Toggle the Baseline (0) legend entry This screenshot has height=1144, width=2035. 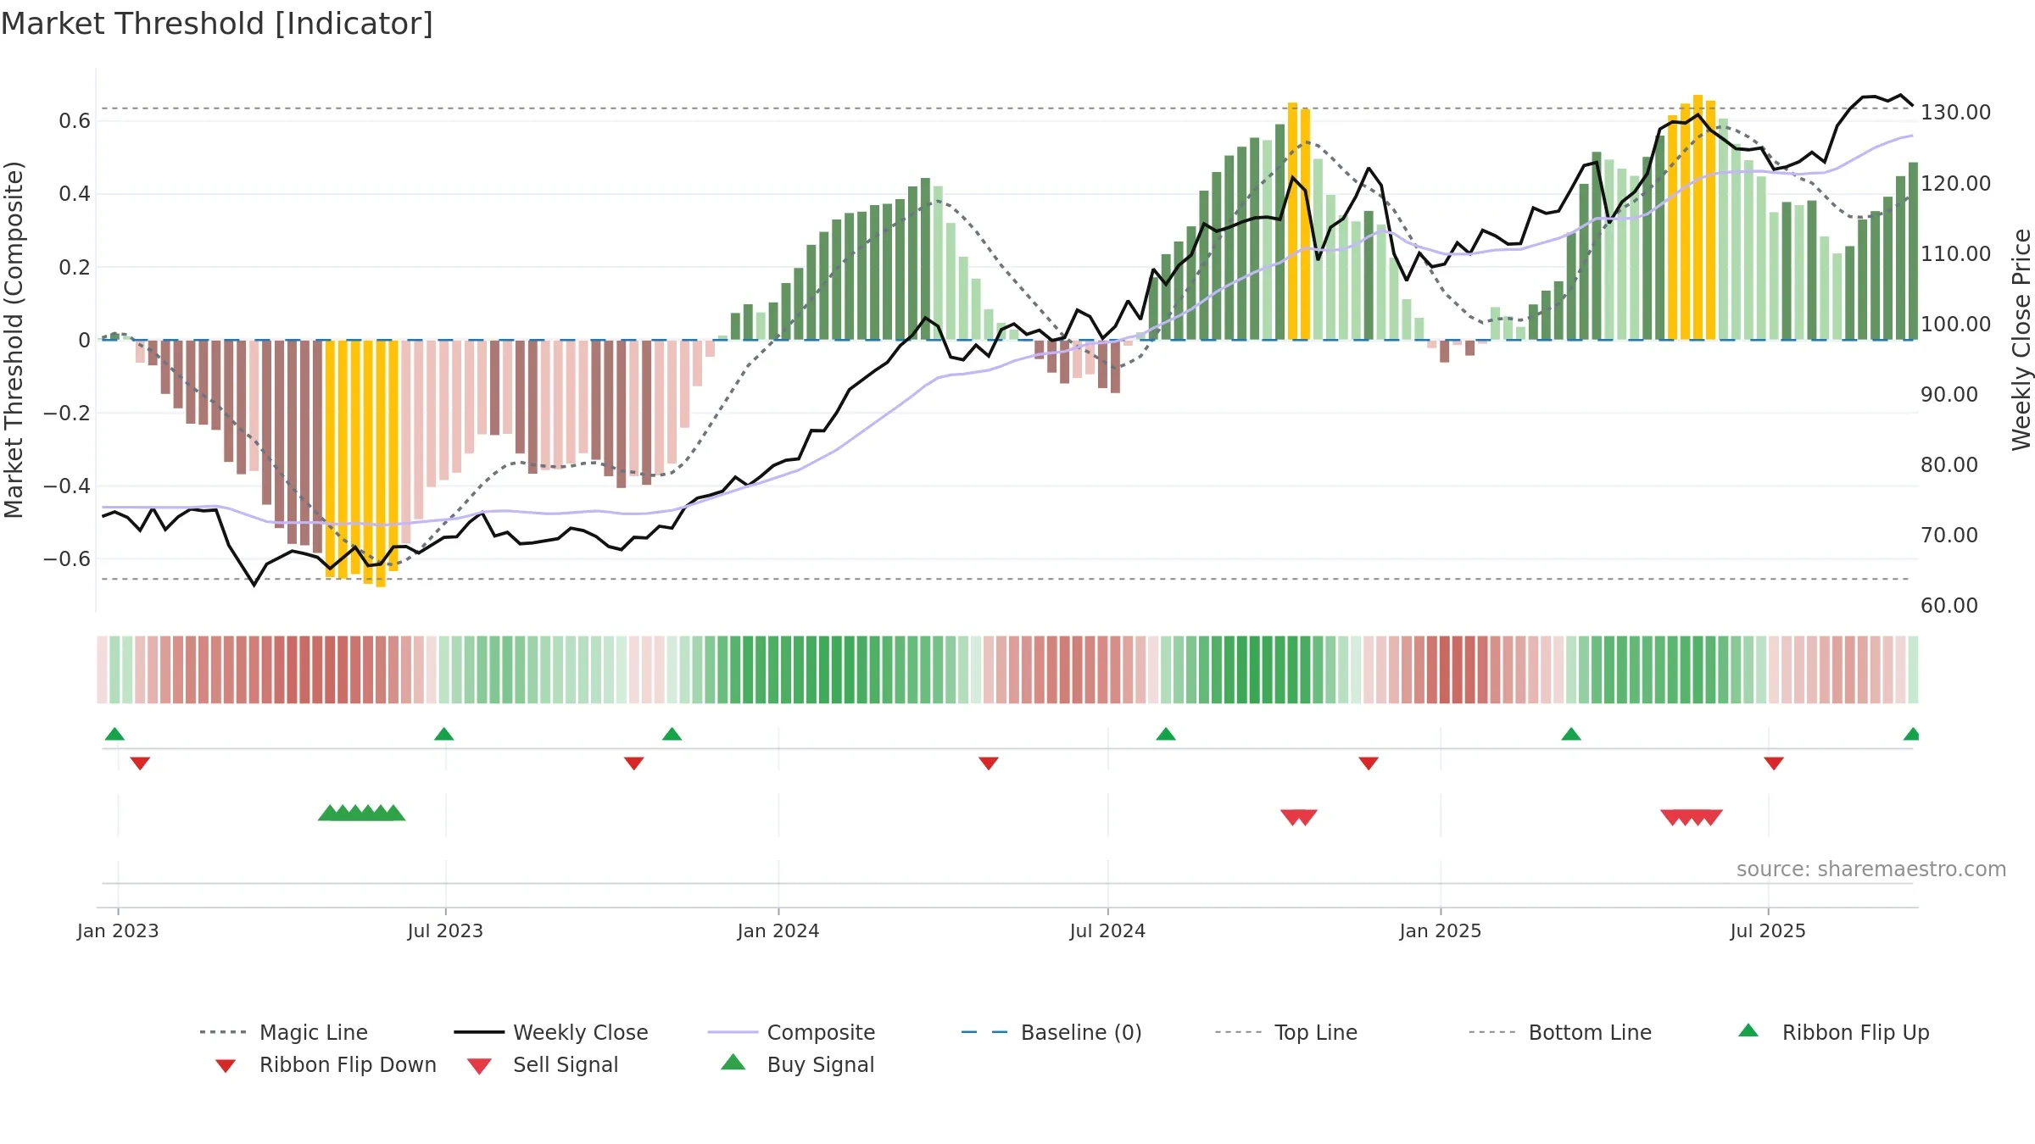pyautogui.click(x=1051, y=1032)
